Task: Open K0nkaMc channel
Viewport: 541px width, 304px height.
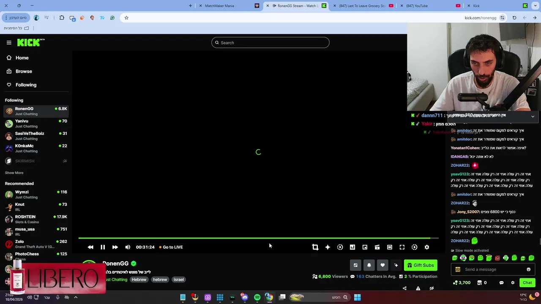Action: point(36,148)
